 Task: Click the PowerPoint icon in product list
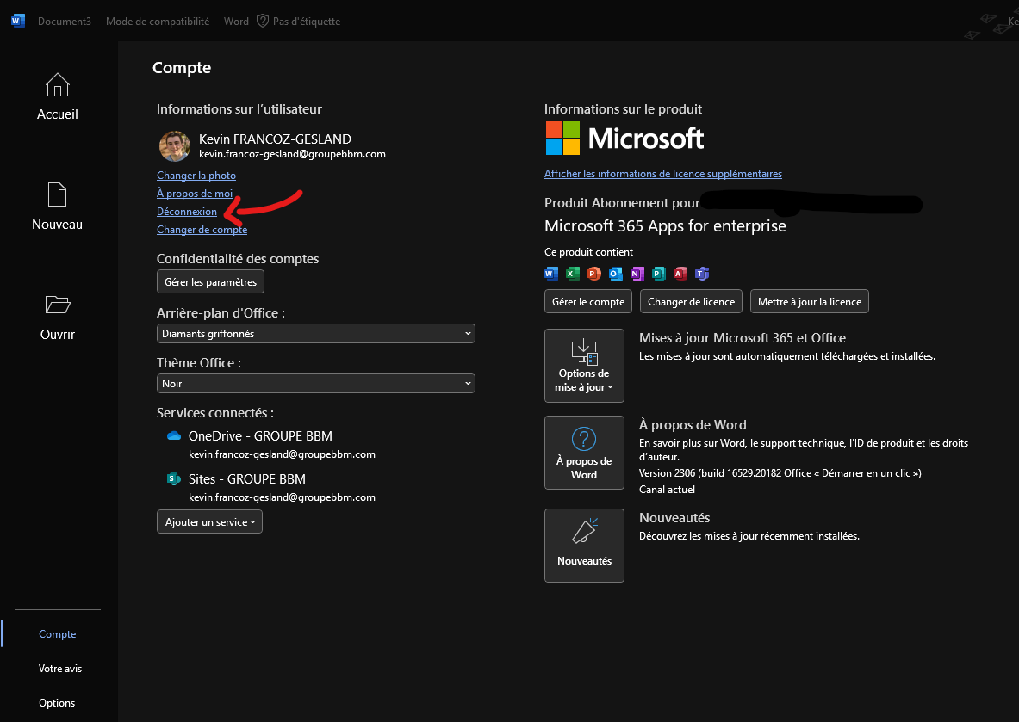(593, 274)
